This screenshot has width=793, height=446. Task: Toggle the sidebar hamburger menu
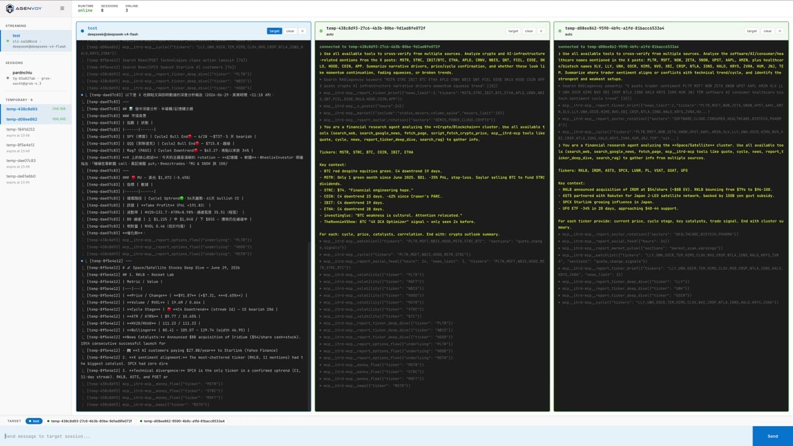62,9
